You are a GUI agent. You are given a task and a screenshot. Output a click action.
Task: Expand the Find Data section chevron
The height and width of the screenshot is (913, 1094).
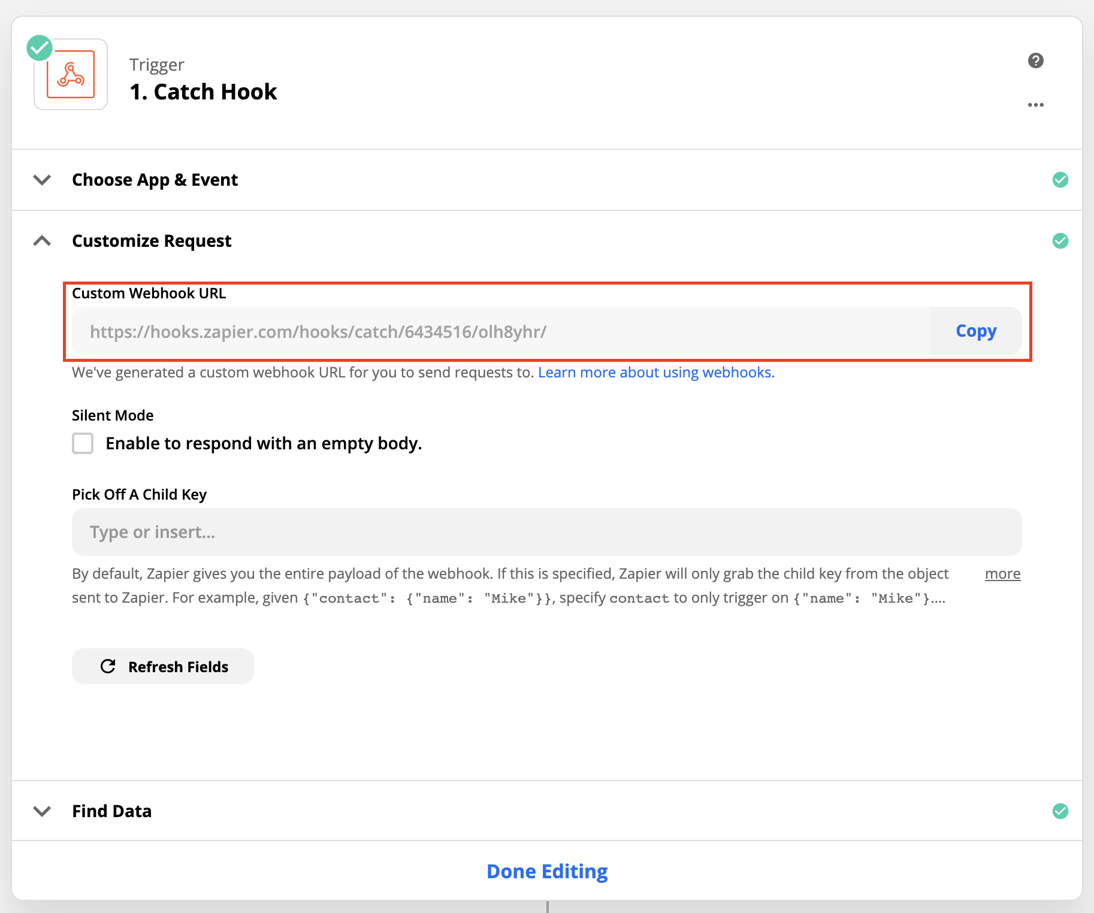[42, 811]
